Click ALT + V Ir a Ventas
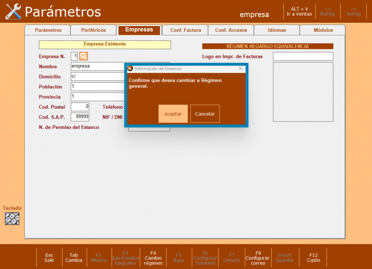Image resolution: width=372 pixels, height=269 pixels. [x=299, y=12]
